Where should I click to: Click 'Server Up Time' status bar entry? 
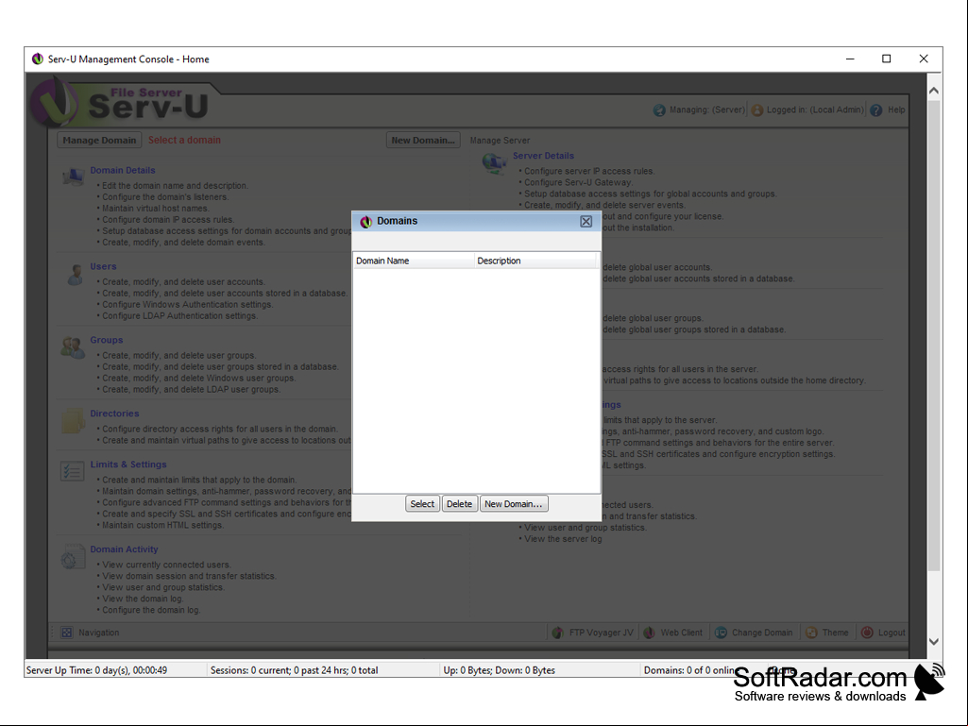click(x=96, y=670)
